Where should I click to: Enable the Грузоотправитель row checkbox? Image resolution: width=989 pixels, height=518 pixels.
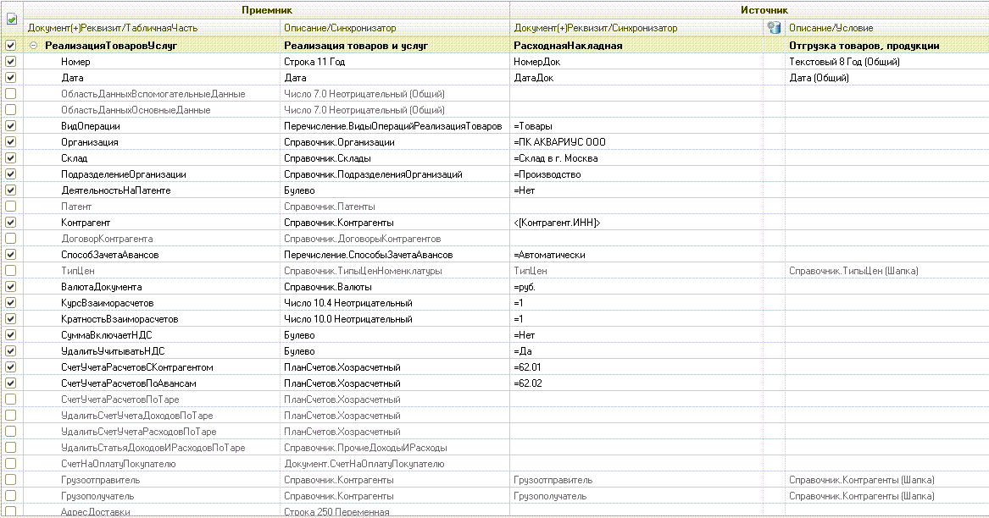coord(11,480)
